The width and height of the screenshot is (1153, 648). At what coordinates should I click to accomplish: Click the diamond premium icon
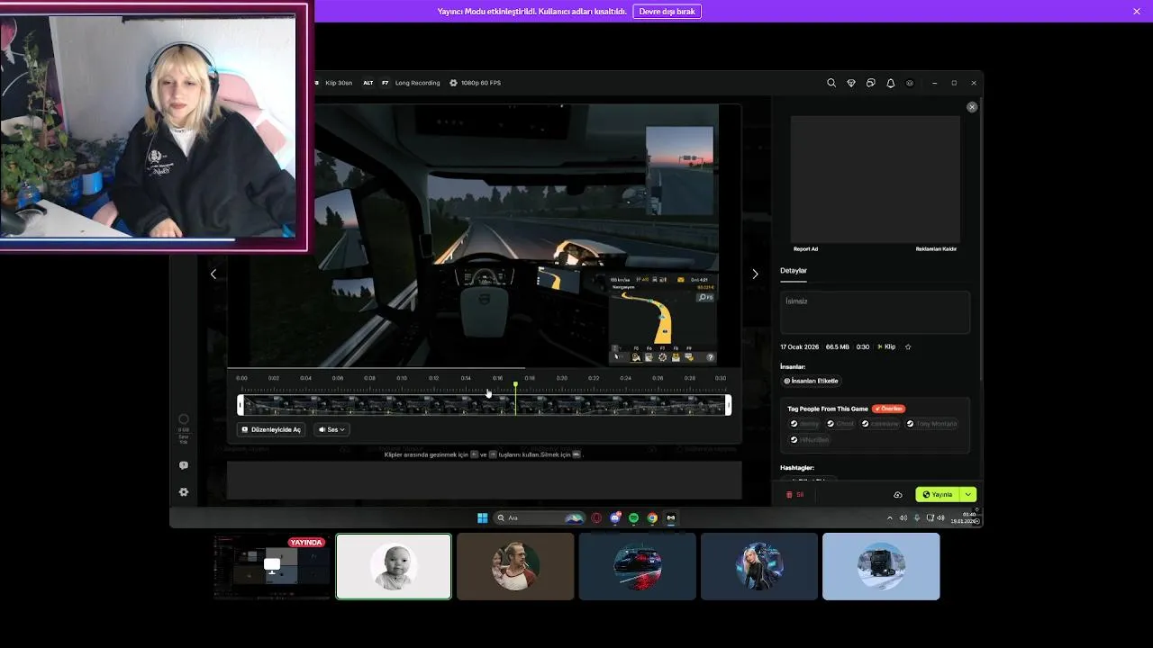click(x=851, y=83)
